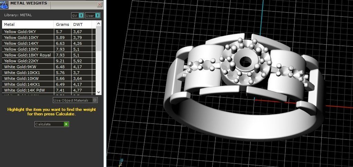Sort by the Metal column header

28,24
